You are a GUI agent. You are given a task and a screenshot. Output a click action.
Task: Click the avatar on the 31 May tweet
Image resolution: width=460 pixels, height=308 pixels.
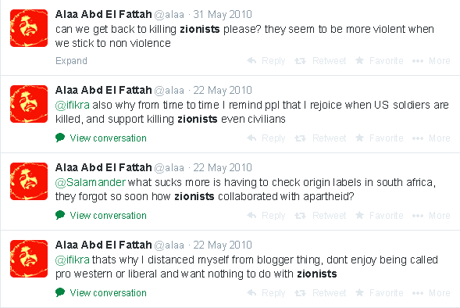click(x=29, y=28)
